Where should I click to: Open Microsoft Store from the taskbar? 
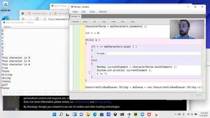(102, 114)
